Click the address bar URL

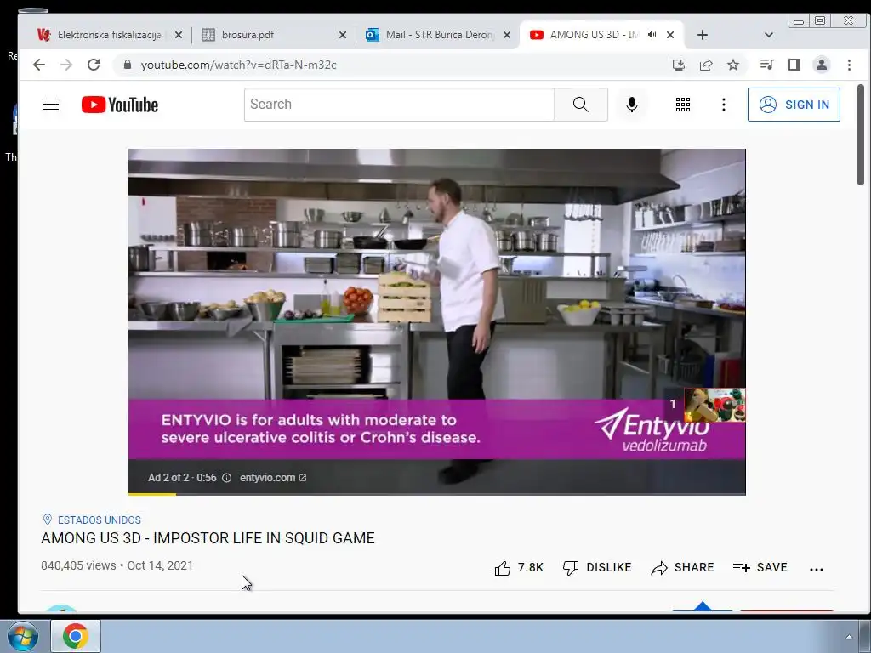(239, 65)
